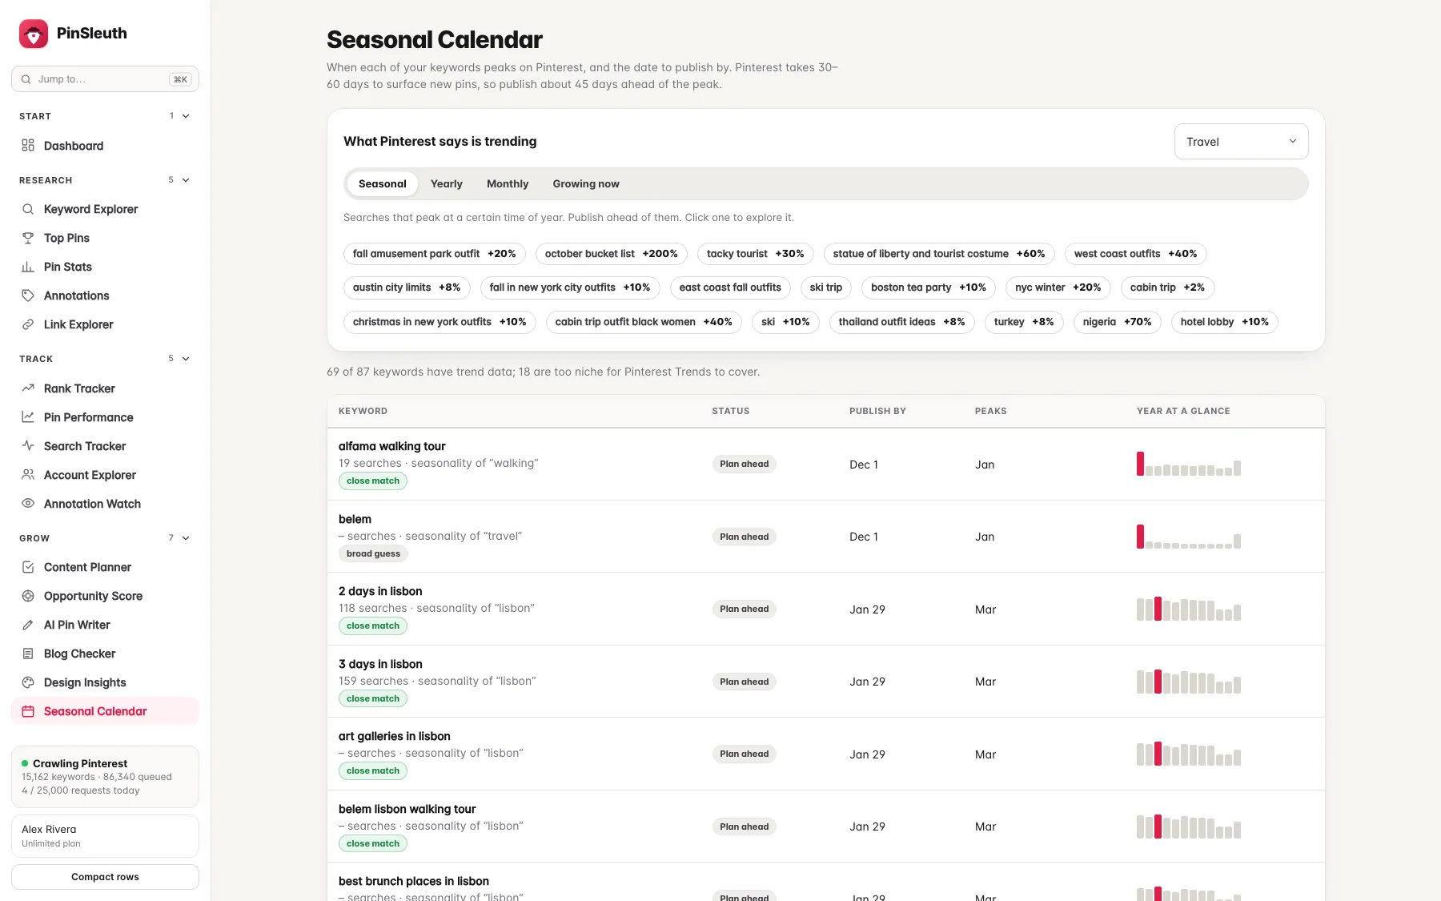The width and height of the screenshot is (1441, 901).
Task: Click the Top Pins trophy icon
Action: [x=28, y=238]
